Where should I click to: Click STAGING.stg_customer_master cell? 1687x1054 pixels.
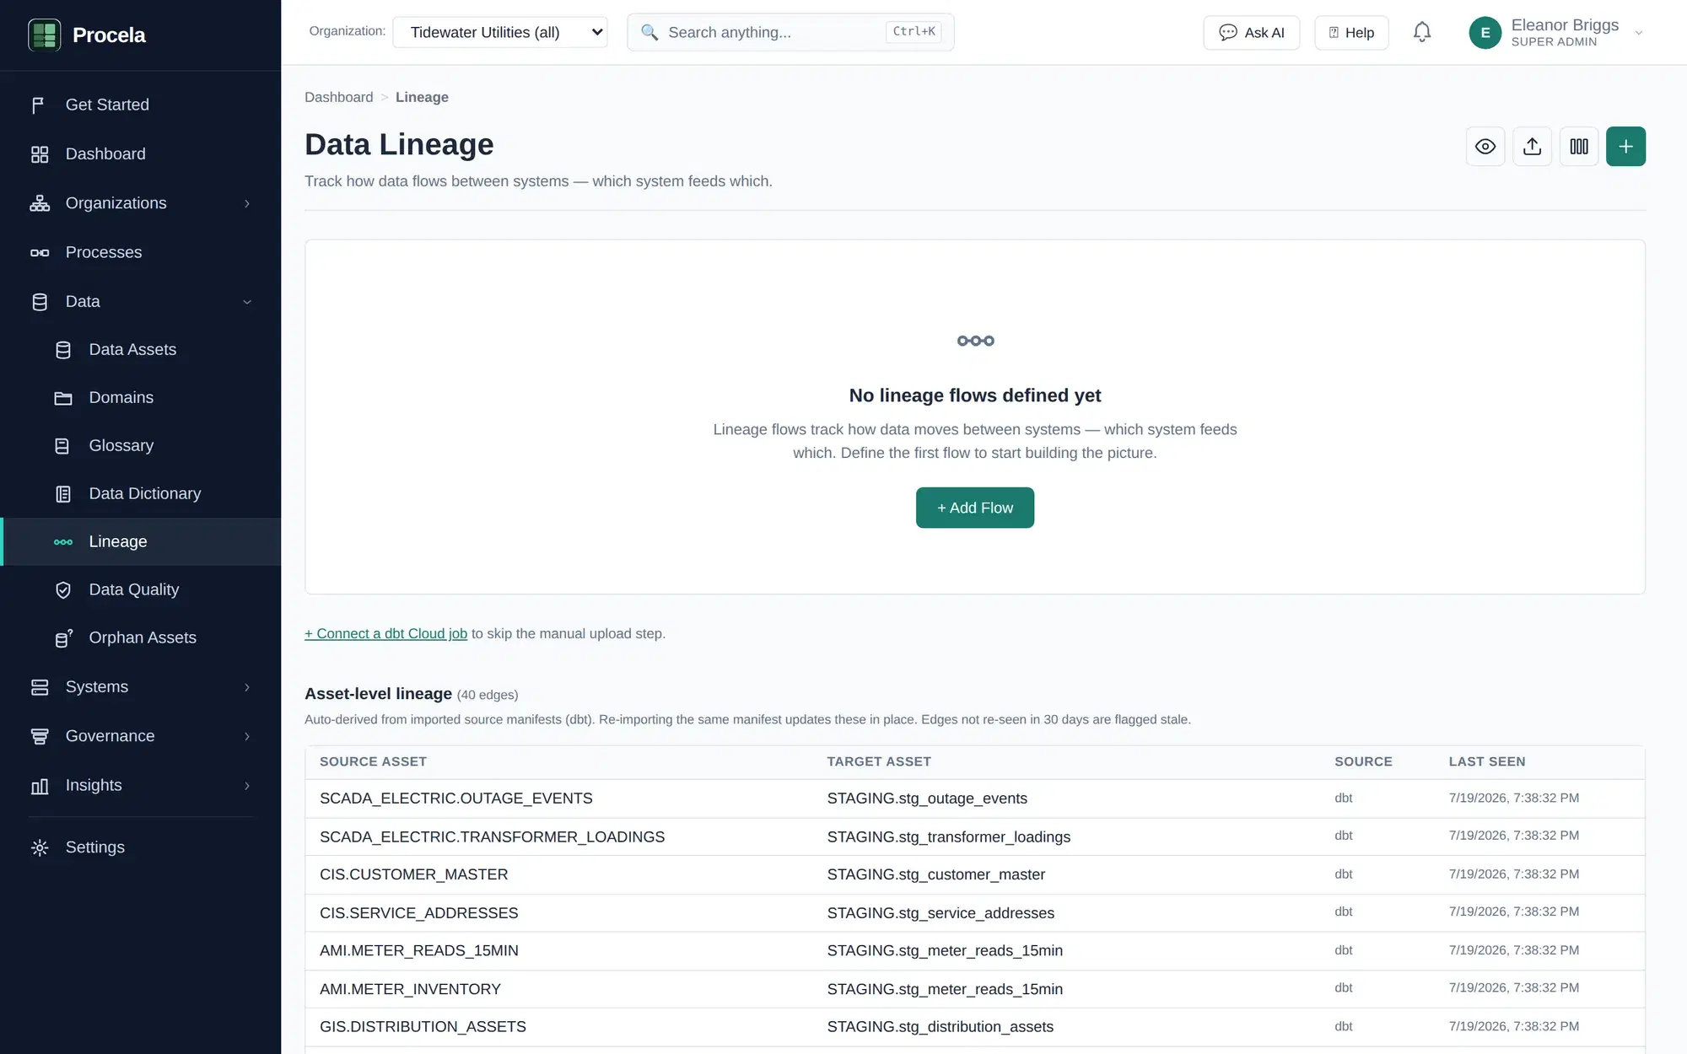(935, 874)
